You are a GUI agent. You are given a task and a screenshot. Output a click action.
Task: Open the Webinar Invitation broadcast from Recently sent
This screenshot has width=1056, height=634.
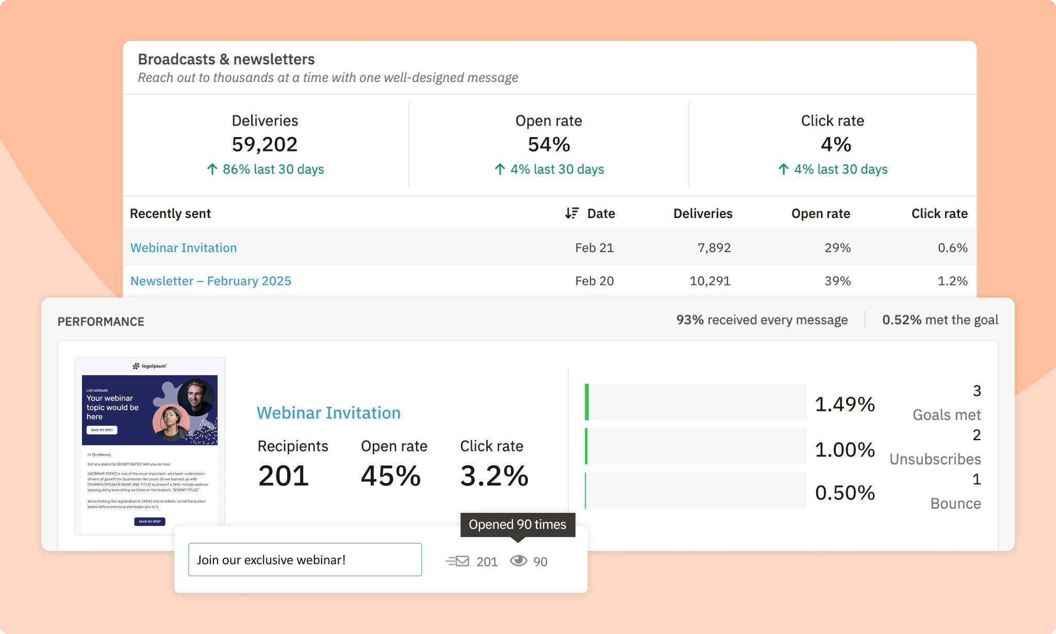click(x=184, y=247)
